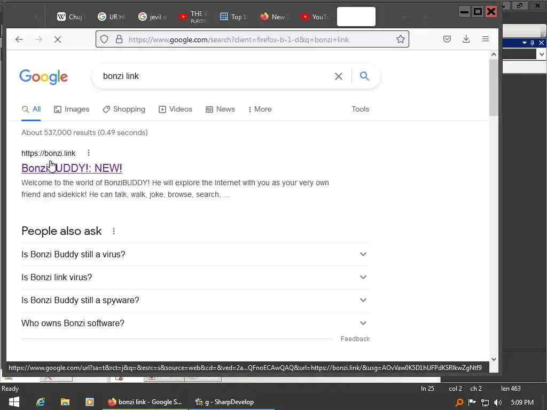Screen dimensions: 547x410
Task: Save page to Pocket icon
Action: click(x=447, y=39)
